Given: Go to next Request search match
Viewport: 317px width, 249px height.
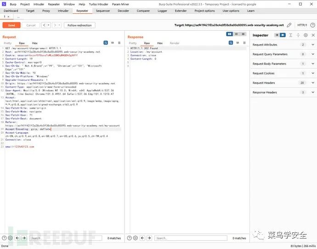Looking at the screenshot, I should 24,238.
